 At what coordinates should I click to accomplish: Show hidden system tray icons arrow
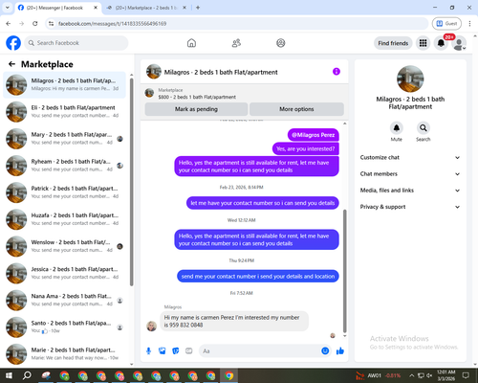pyautogui.click(x=412, y=375)
